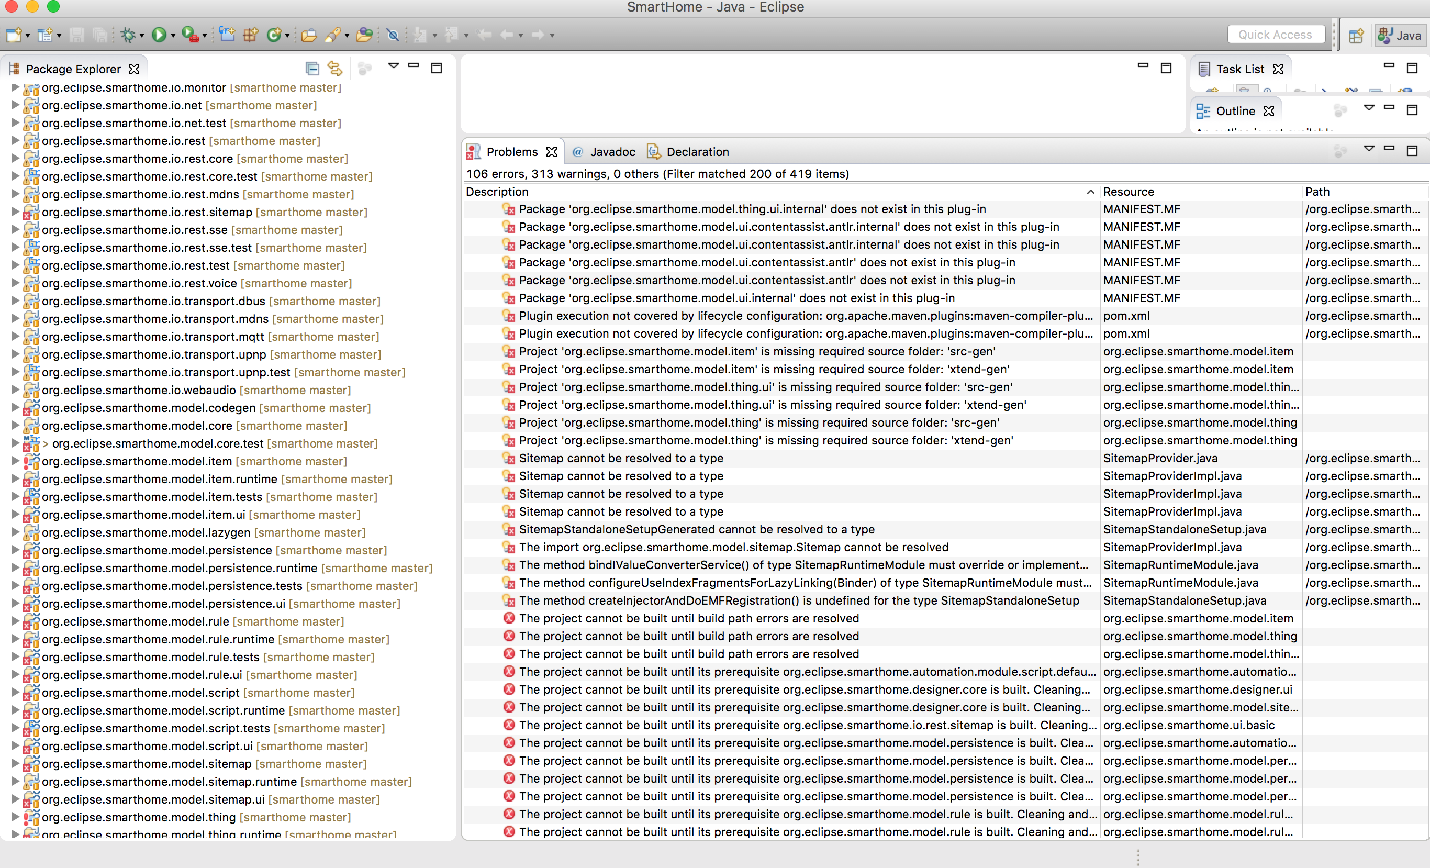The height and width of the screenshot is (868, 1430).
Task: Click the Task List tab icon
Action: coord(1204,69)
